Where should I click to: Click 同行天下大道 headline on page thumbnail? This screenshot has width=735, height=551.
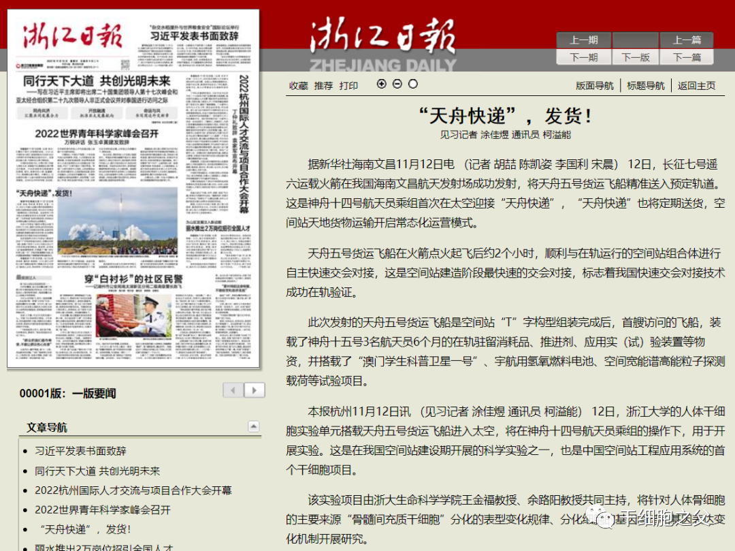point(97,80)
